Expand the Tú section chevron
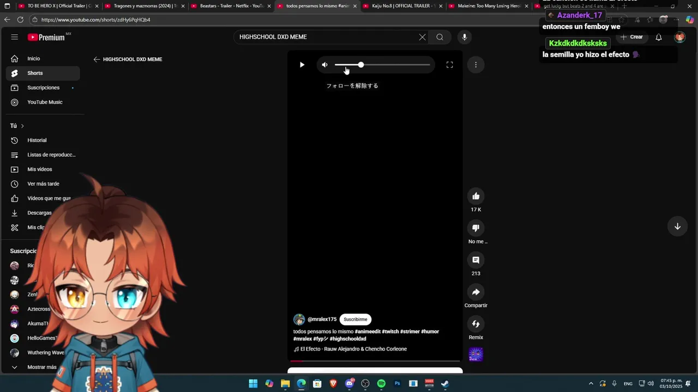 [x=22, y=126]
